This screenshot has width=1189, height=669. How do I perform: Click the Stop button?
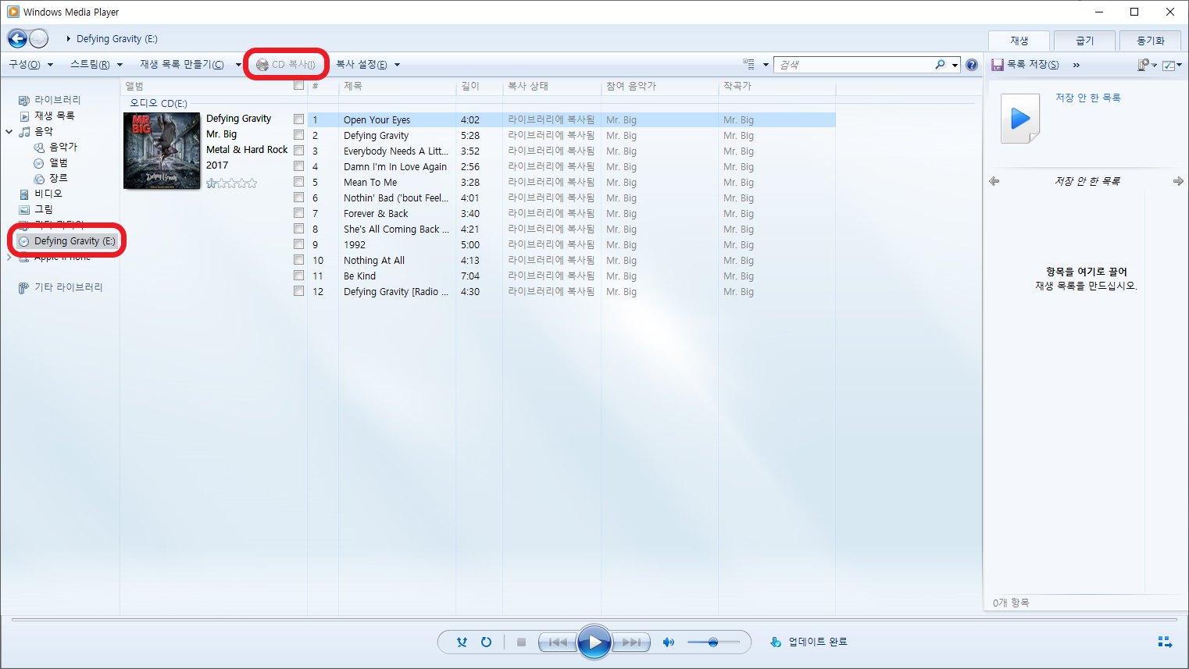click(x=521, y=642)
